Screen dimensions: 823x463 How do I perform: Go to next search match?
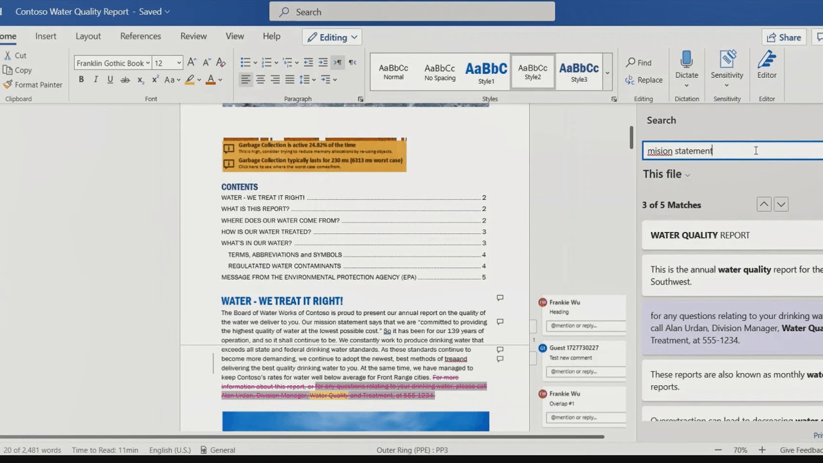[781, 204]
